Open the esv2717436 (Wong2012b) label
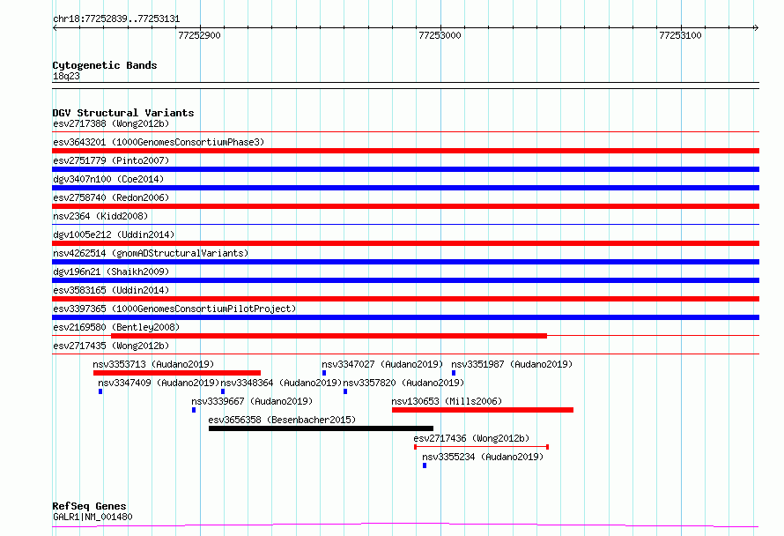This screenshot has height=536, width=784. click(471, 438)
